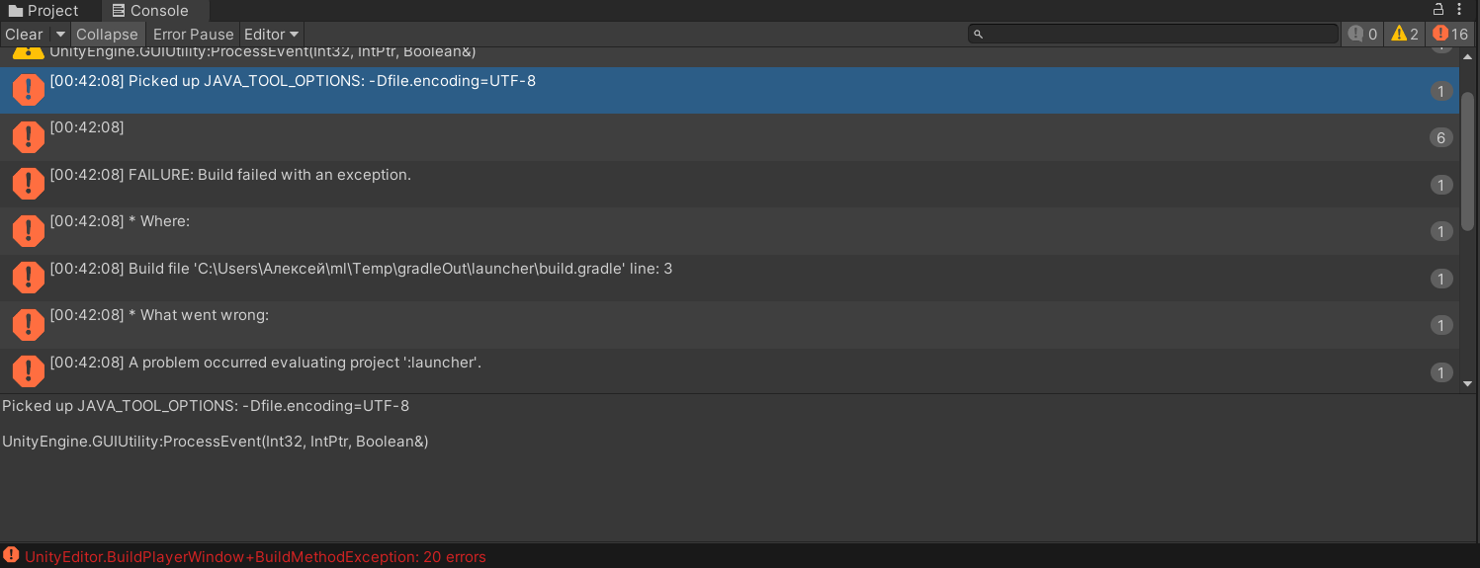Select the partially visible warning entry at top
This screenshot has height=568, width=1480.
730,56
